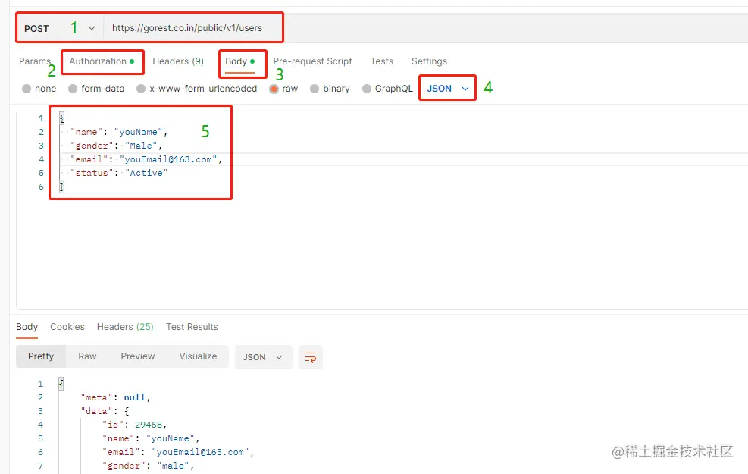Image resolution: width=748 pixels, height=474 pixels.
Task: Open request Headers (9) tab
Action: click(x=178, y=61)
